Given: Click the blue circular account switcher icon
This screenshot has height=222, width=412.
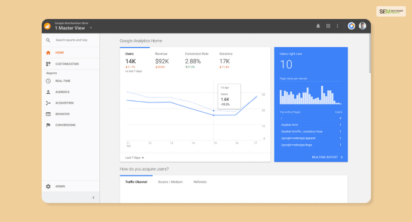Looking at the screenshot, I should 351,26.
